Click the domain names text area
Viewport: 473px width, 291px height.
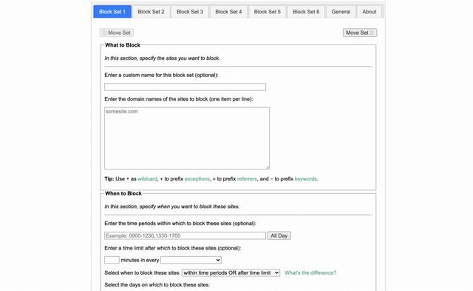pos(187,138)
